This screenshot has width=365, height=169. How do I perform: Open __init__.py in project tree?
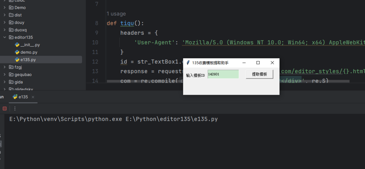coord(30,45)
